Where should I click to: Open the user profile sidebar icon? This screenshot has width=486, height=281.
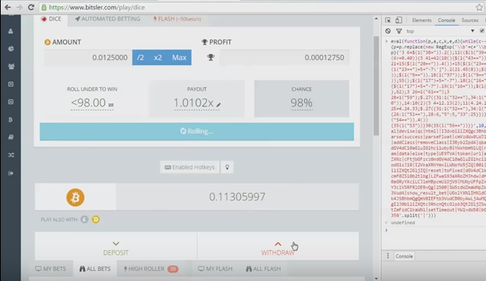11,31
